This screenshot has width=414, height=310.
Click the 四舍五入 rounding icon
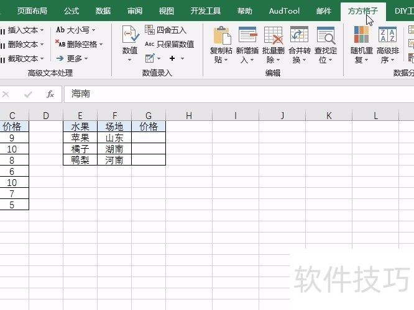(149, 30)
